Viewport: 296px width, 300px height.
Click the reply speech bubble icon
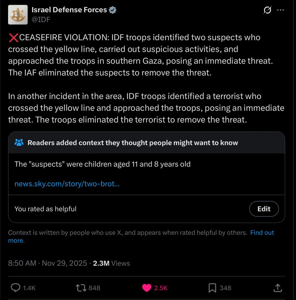[x=15, y=288]
